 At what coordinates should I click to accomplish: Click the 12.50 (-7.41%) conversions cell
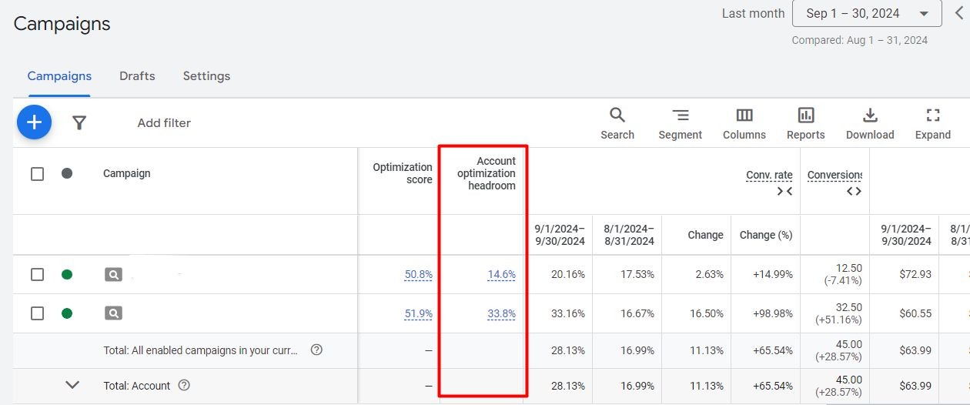[844, 274]
